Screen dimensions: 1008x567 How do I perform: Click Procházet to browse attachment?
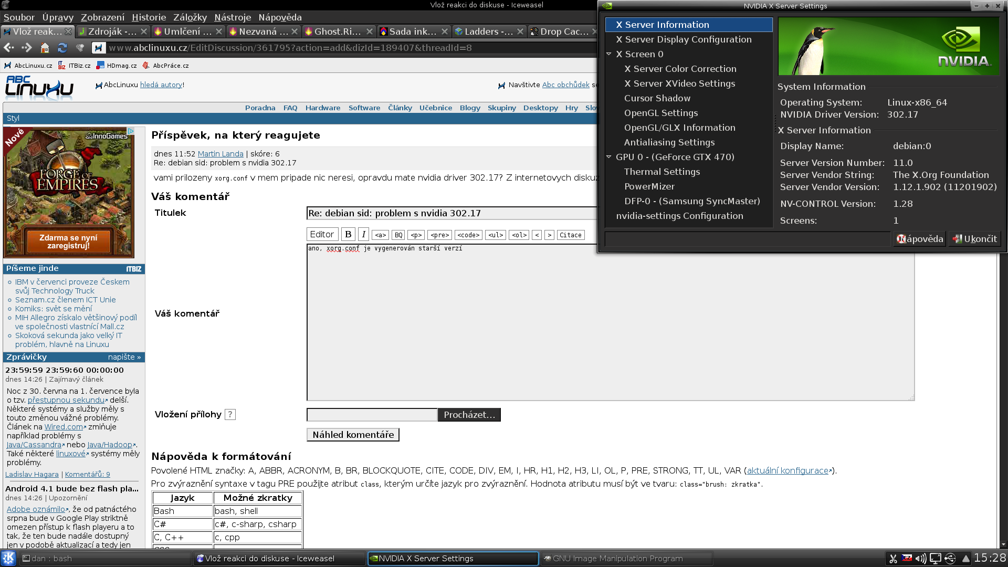[469, 415]
